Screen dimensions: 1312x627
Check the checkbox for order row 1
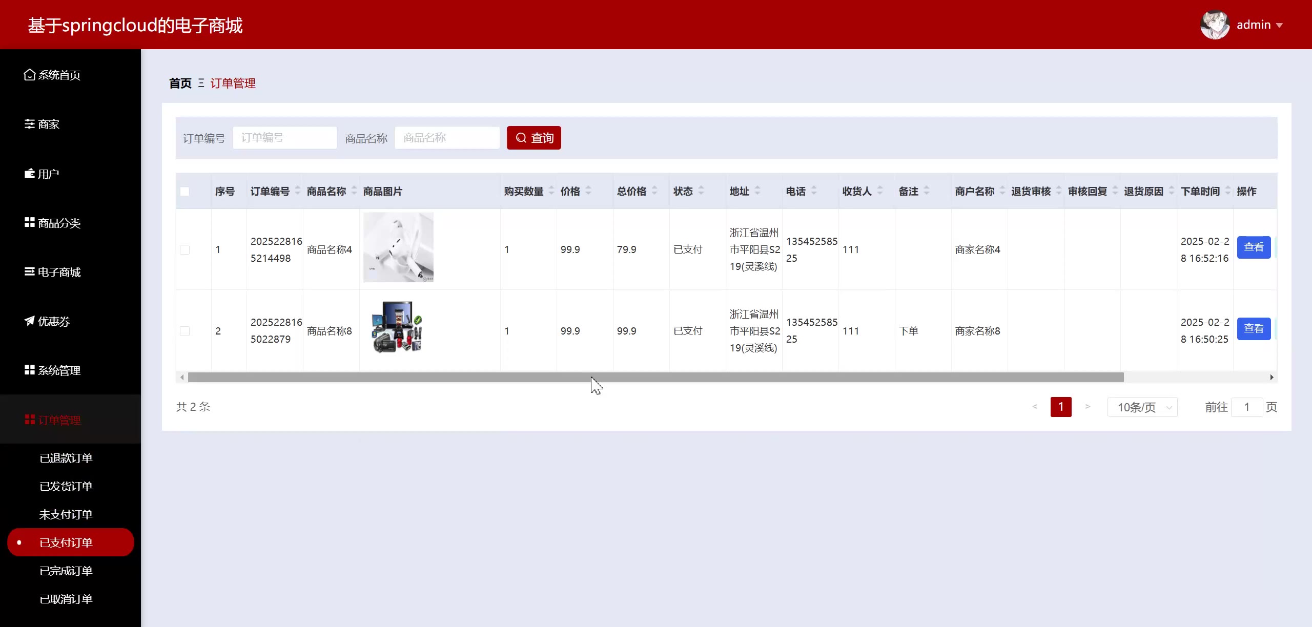[185, 249]
